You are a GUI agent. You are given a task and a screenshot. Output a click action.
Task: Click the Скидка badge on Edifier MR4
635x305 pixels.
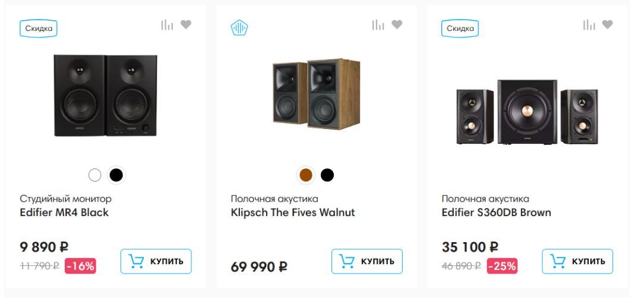point(39,28)
